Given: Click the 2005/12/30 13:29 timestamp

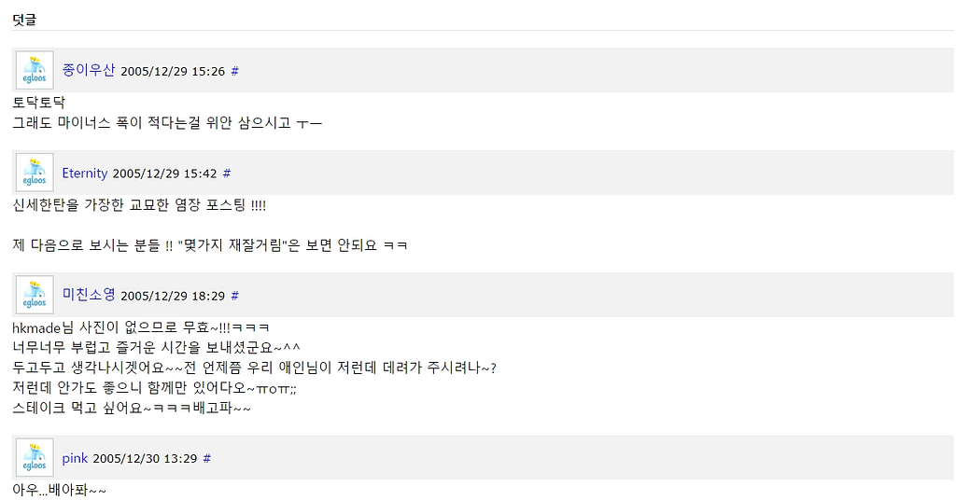Looking at the screenshot, I should point(145,459).
